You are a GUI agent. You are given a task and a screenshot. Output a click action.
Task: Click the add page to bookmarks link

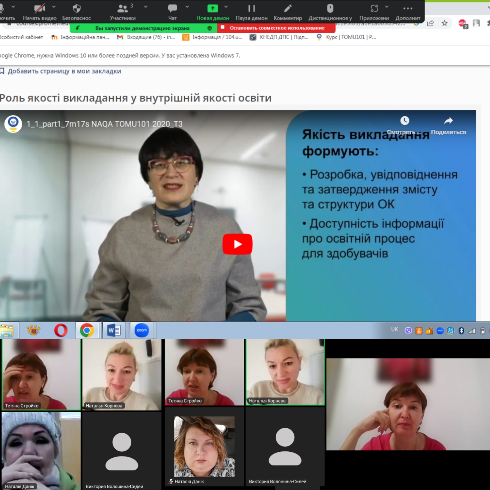(x=64, y=71)
